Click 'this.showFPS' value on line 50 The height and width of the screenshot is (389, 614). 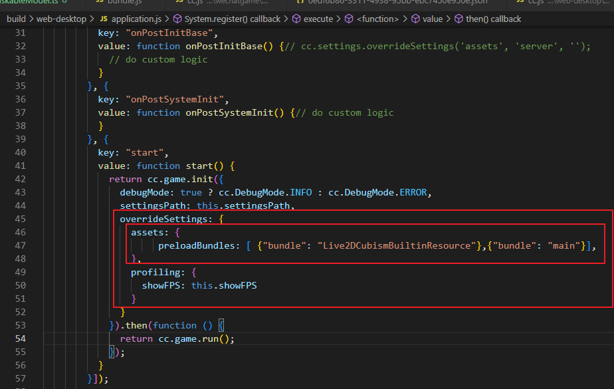click(224, 285)
